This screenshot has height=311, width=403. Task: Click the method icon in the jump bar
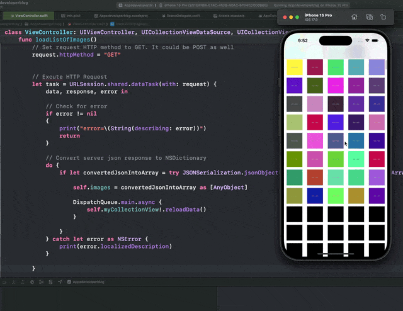[112, 24]
